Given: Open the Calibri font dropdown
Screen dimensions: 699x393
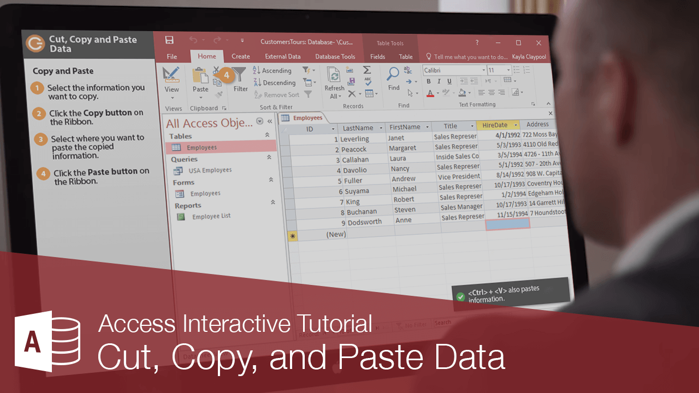Looking at the screenshot, I should coord(483,70).
